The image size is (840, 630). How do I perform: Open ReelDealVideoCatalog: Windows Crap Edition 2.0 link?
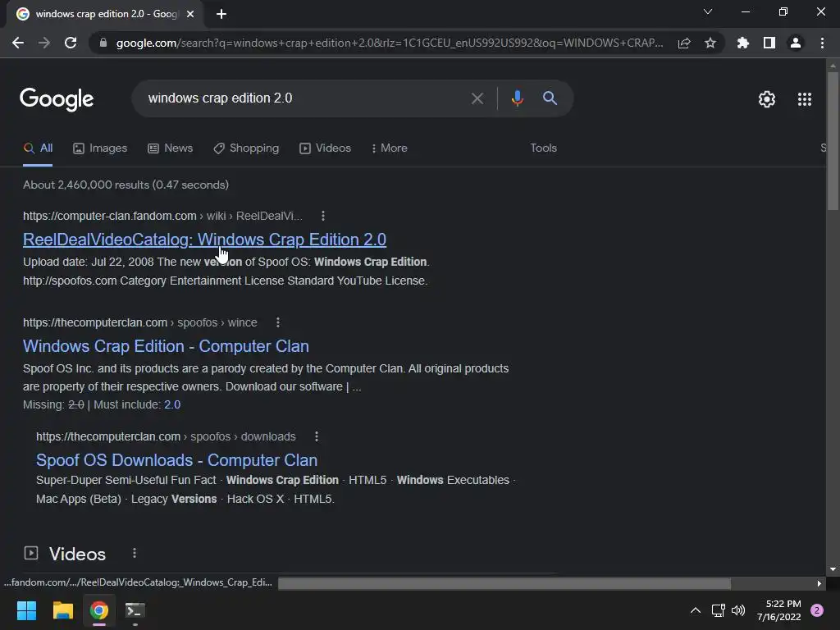(x=204, y=240)
